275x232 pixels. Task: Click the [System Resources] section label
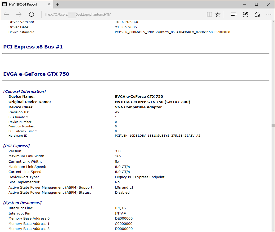pyautogui.click(x=22, y=203)
